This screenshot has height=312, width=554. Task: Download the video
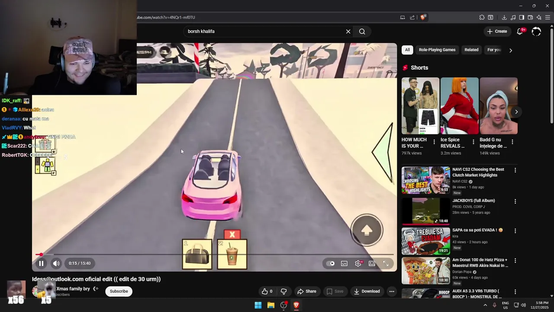[367, 291]
